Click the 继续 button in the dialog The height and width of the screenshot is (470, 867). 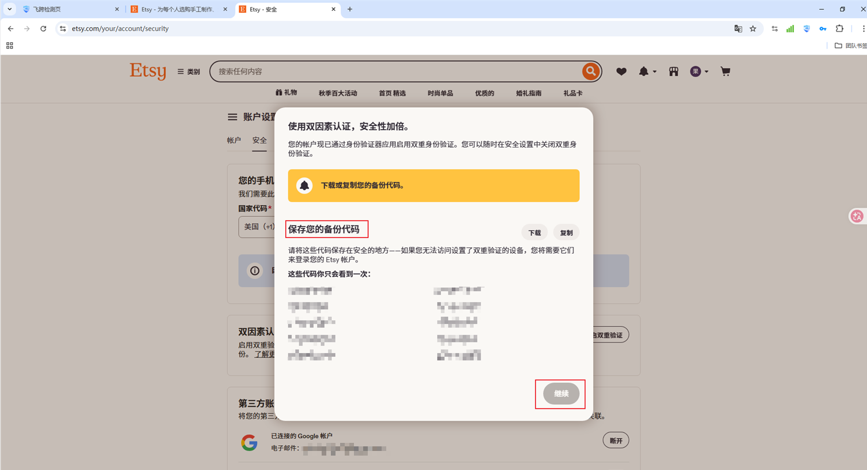(561, 394)
